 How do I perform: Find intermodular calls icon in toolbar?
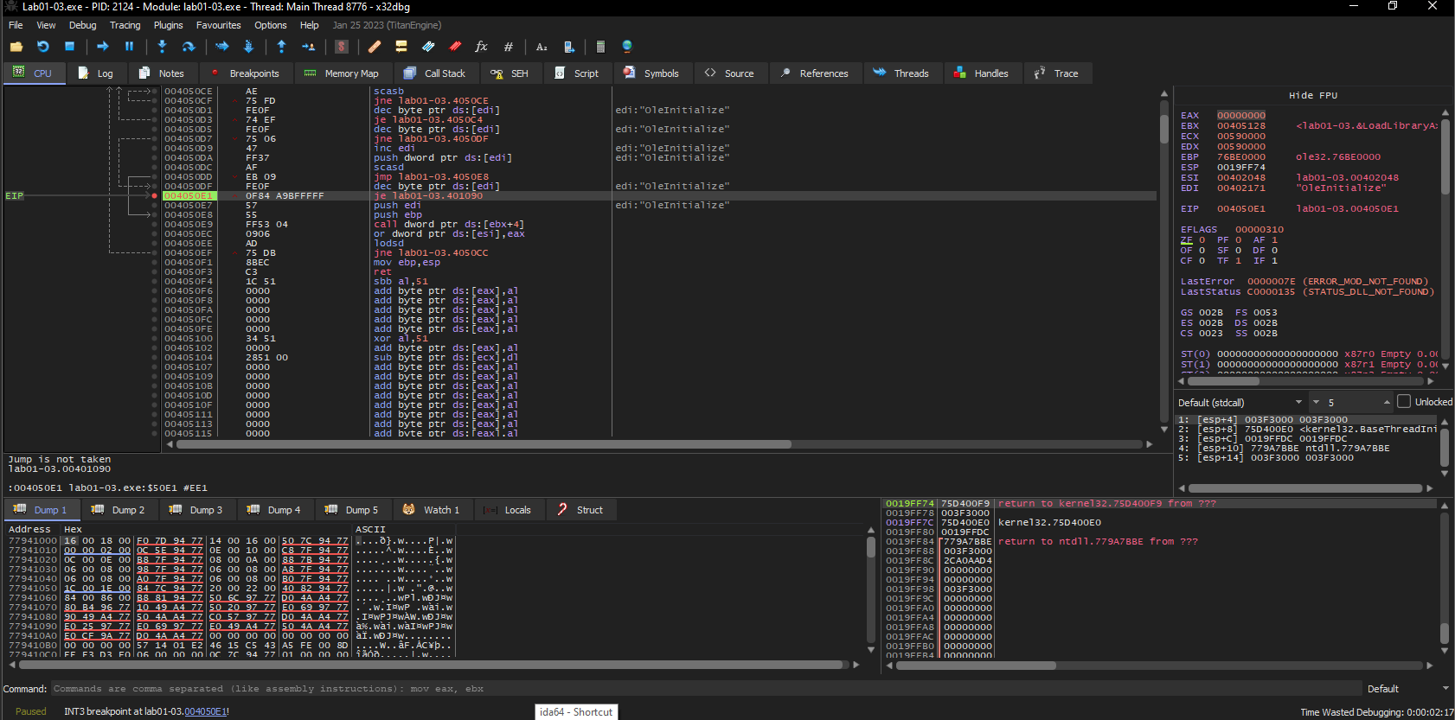tap(568, 47)
